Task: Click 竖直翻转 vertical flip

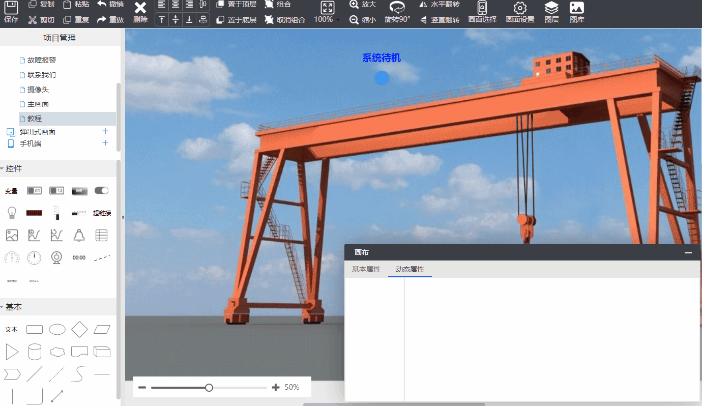Action: click(x=440, y=20)
